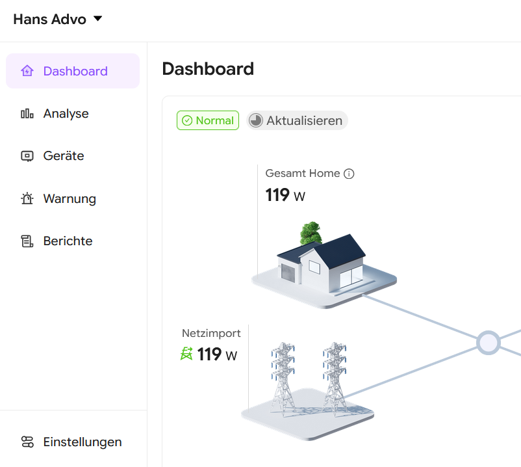Open the Hans Advo account dropdown
This screenshot has height=467, width=521.
(57, 19)
